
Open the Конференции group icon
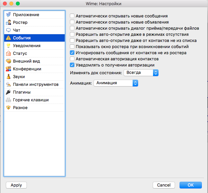8,69
